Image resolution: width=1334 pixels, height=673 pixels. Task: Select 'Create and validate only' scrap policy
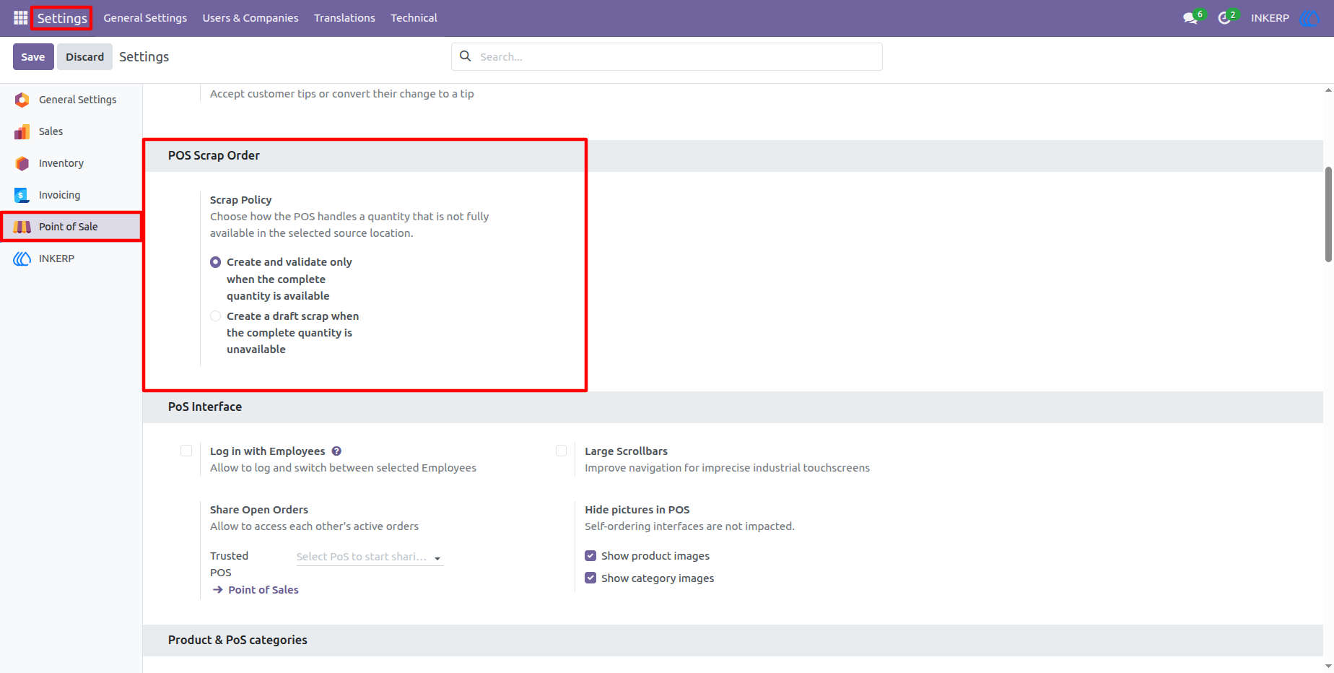(215, 262)
